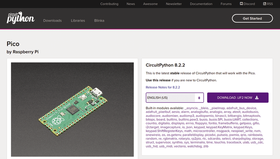This screenshot has width=280, height=159.
Task: Open the sharpdisplay module link
Action: click(x=241, y=138)
